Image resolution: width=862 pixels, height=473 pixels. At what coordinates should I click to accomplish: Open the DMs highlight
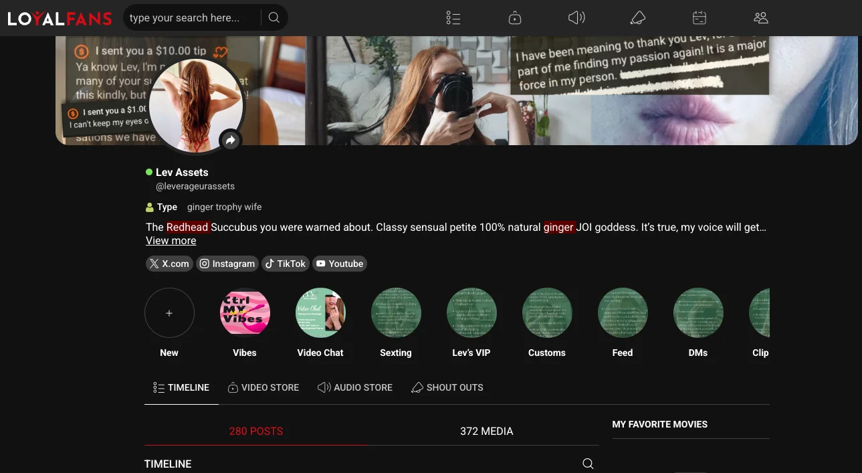point(698,313)
